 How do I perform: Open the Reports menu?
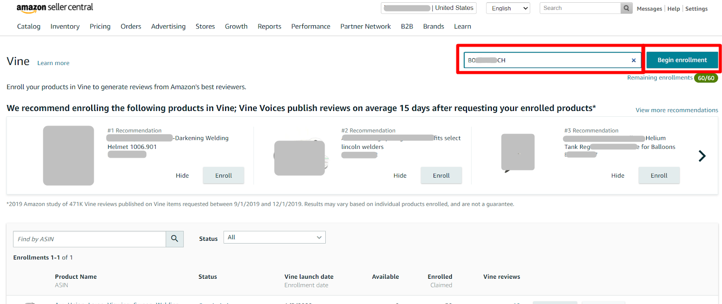pos(269,27)
